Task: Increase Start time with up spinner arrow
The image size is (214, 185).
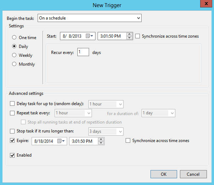Action: point(130,34)
